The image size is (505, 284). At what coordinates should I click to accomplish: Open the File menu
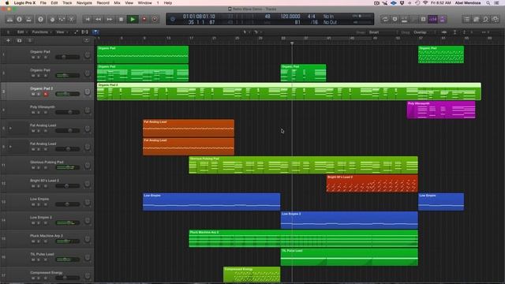coord(43,3)
